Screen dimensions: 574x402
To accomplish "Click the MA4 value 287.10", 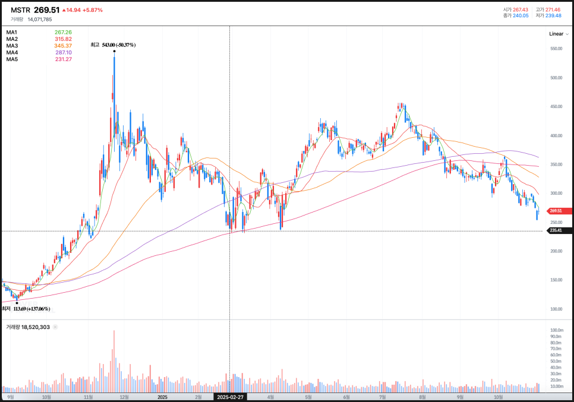I will (63, 52).
